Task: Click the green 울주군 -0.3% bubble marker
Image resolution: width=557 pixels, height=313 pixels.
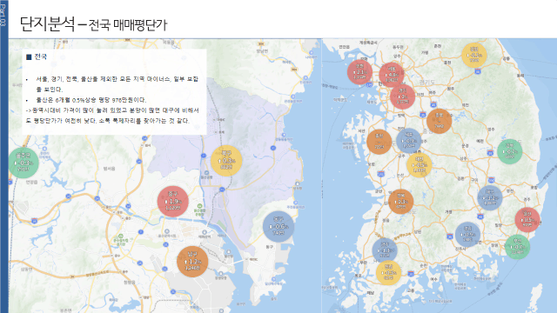Action: [23, 163]
